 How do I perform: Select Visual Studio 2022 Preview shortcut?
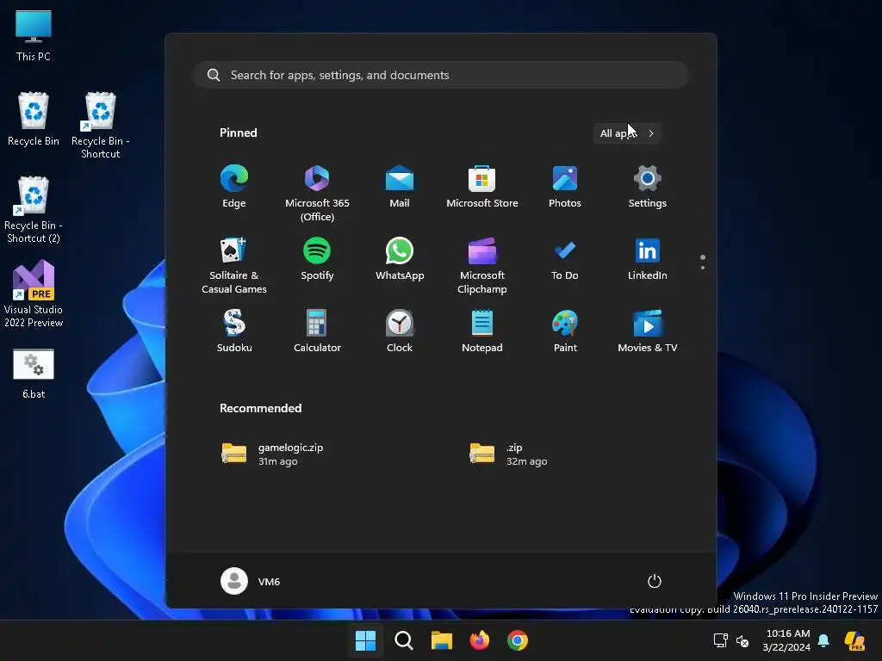click(34, 293)
